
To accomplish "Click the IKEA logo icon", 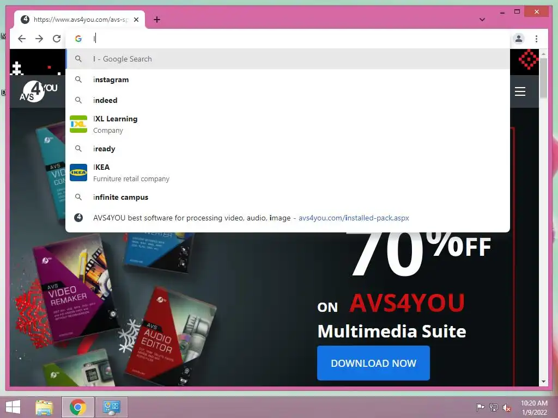I will (78, 173).
